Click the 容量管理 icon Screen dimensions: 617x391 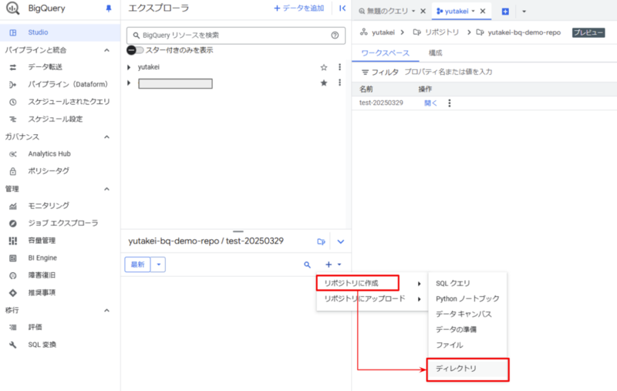click(13, 241)
